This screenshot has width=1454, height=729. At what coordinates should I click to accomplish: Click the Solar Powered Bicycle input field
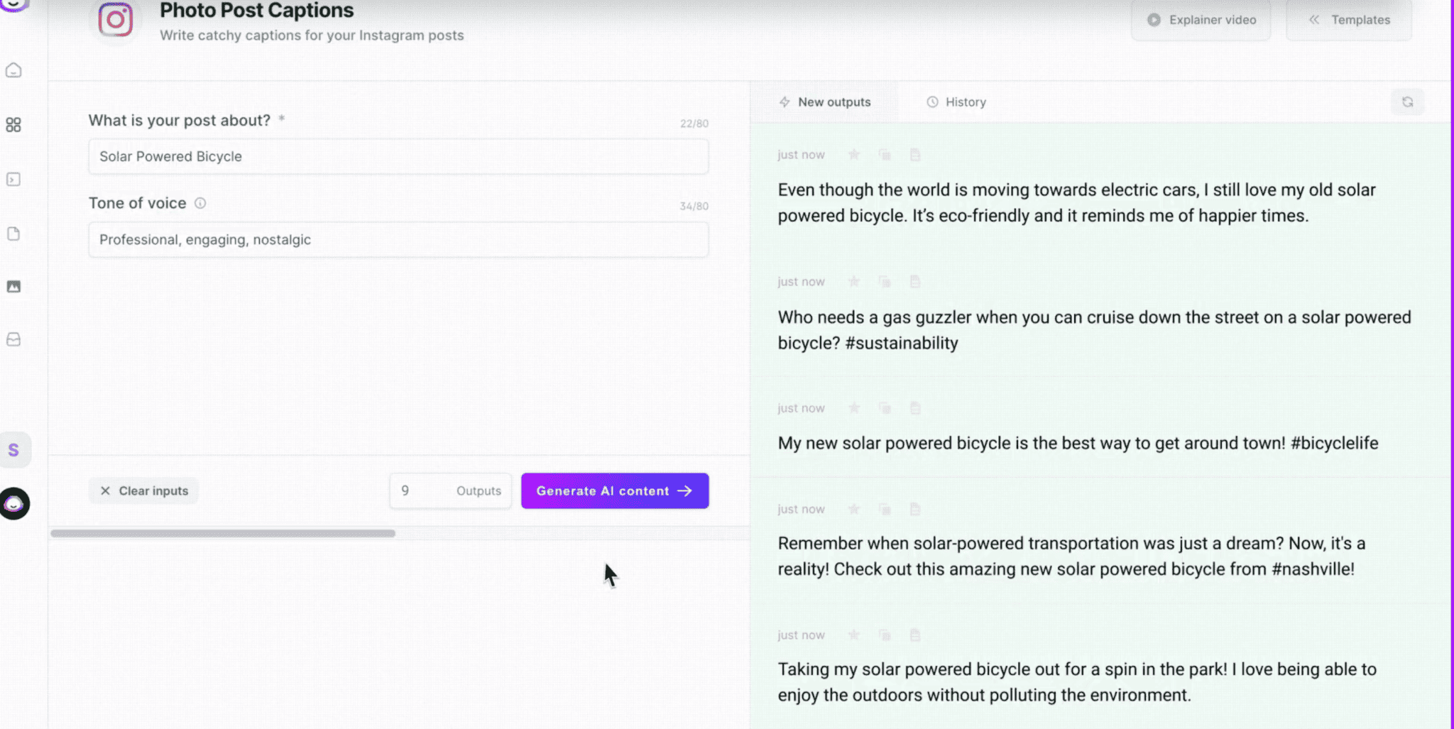[398, 156]
